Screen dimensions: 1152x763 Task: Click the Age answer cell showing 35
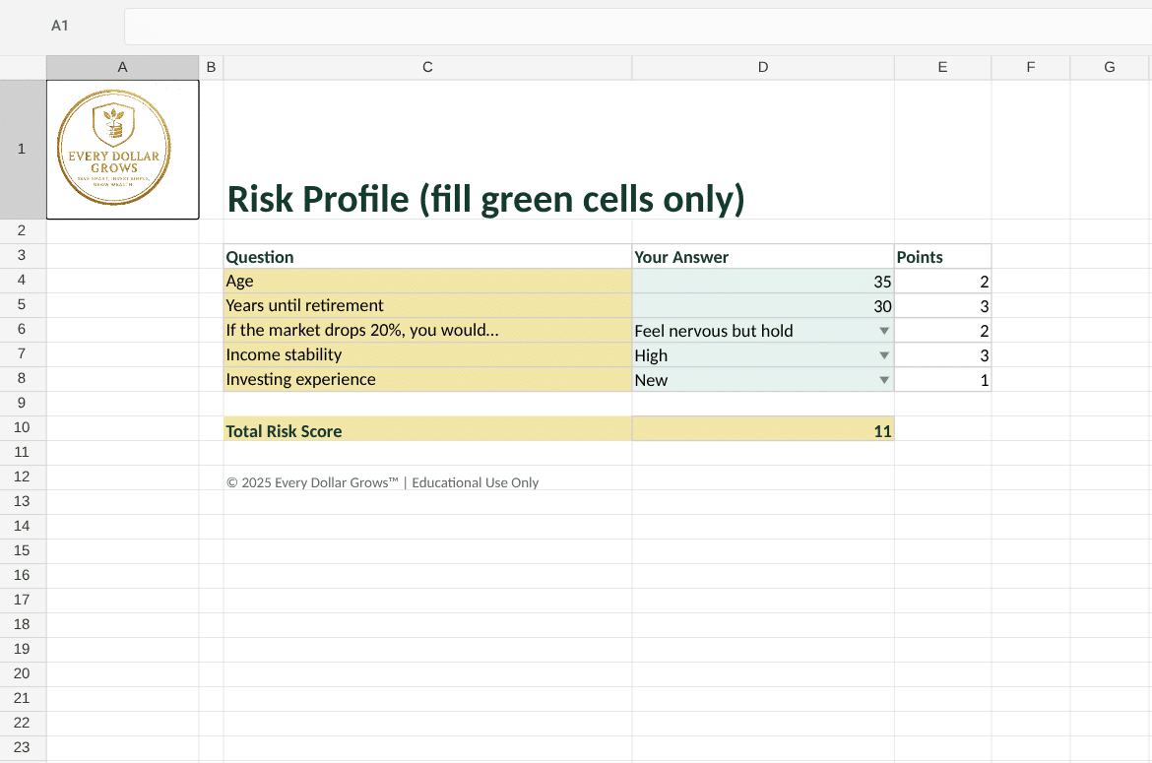[763, 282]
